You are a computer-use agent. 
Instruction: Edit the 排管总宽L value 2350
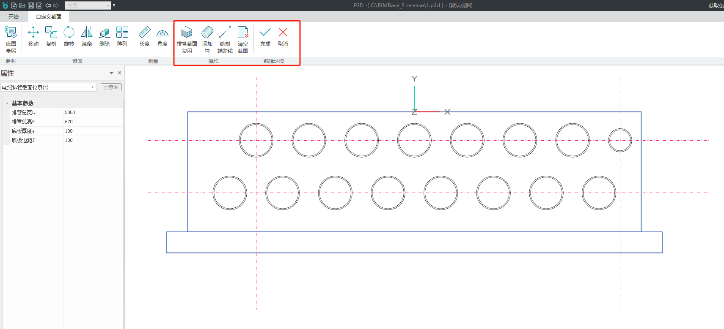93,112
